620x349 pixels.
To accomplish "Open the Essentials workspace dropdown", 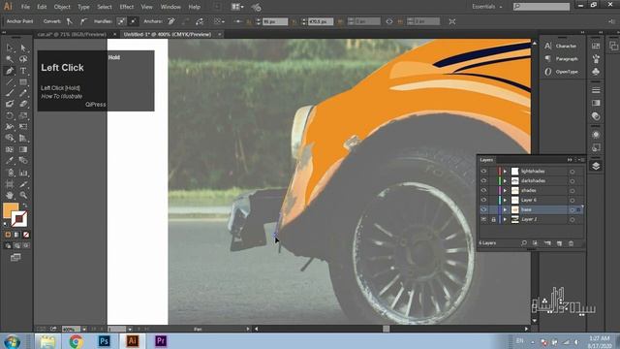I will click(x=486, y=7).
